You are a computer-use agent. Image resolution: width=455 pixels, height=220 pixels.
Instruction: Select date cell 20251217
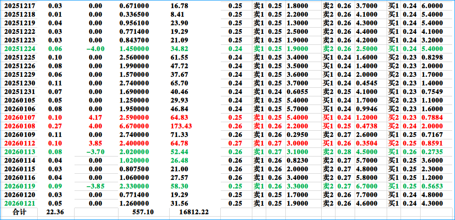[19, 6]
